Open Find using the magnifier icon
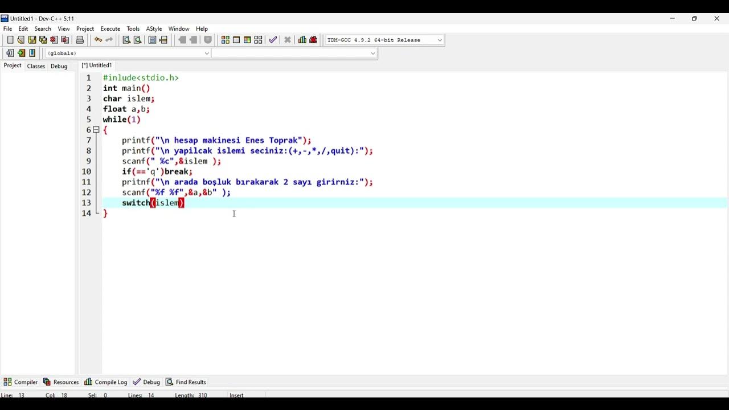 coord(126,40)
